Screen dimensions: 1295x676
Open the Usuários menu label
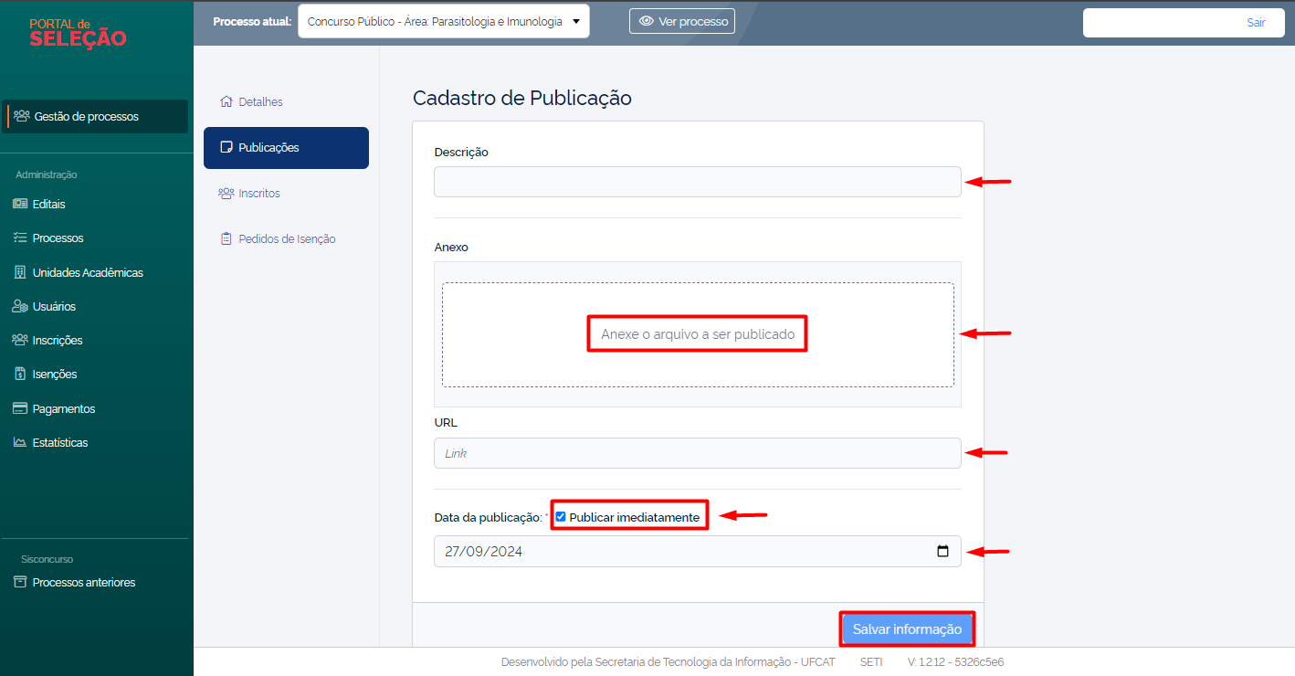pyautogui.click(x=55, y=306)
